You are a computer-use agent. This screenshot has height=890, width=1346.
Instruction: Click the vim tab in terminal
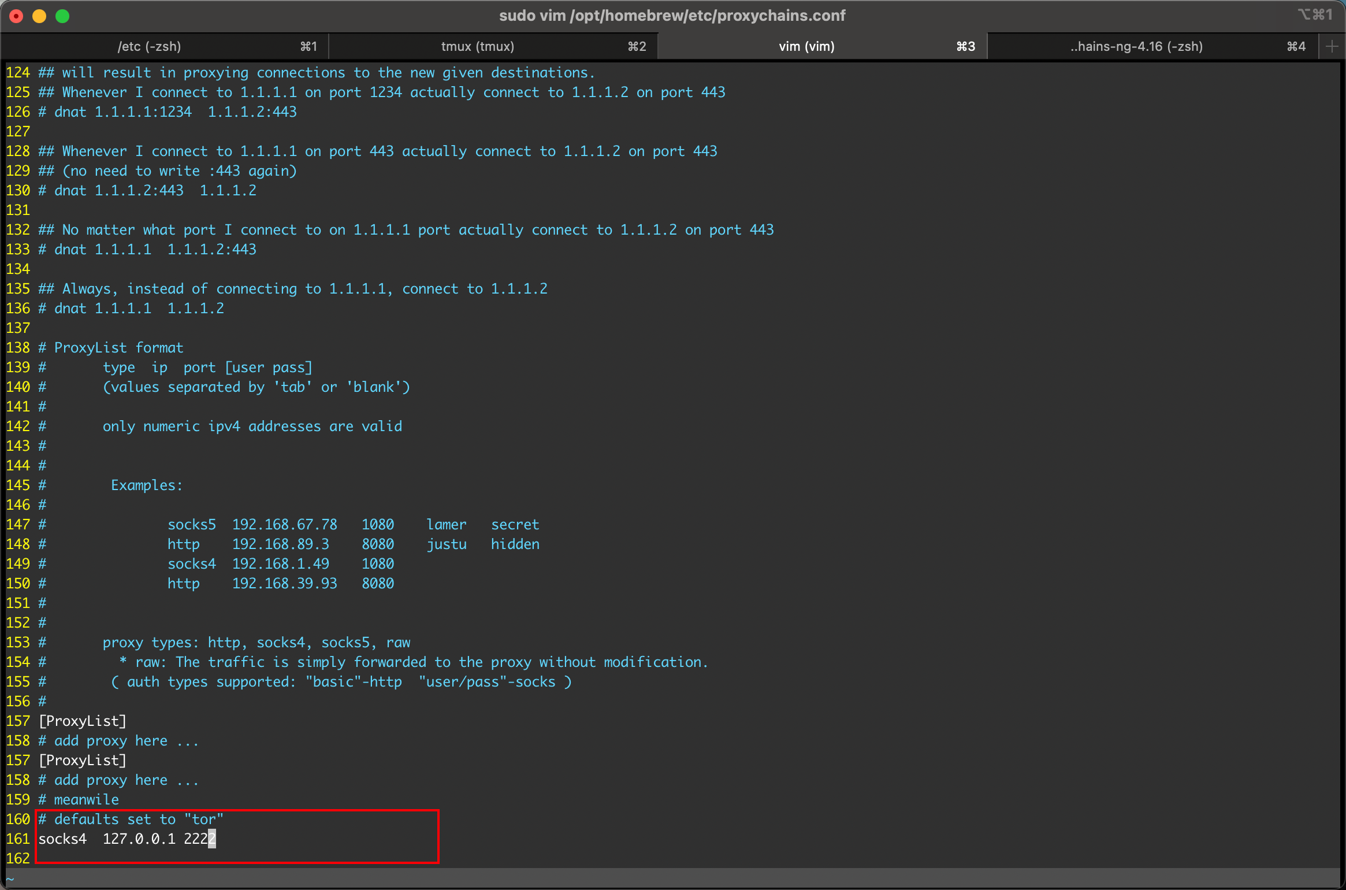point(804,46)
